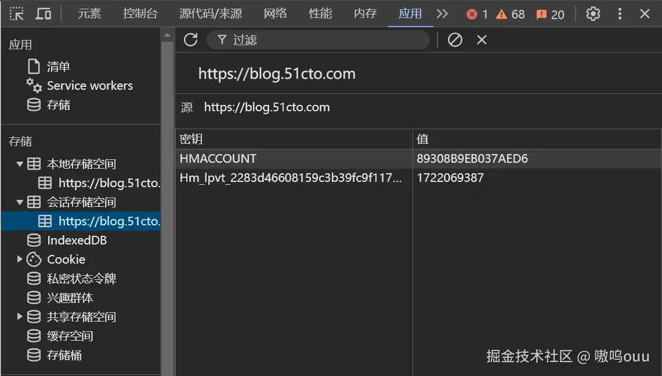662x376 pixels.
Task: Click the filter funnel icon
Action: tap(222, 40)
